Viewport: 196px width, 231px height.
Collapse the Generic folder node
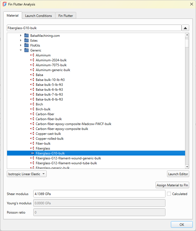[21, 50]
